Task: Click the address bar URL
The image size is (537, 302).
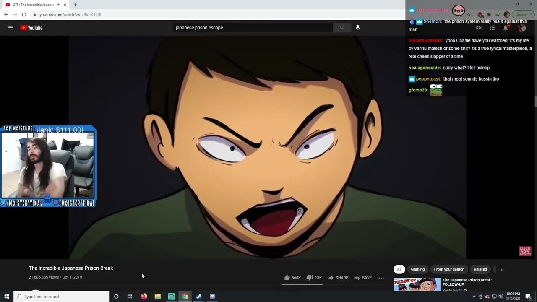Action: [x=70, y=14]
